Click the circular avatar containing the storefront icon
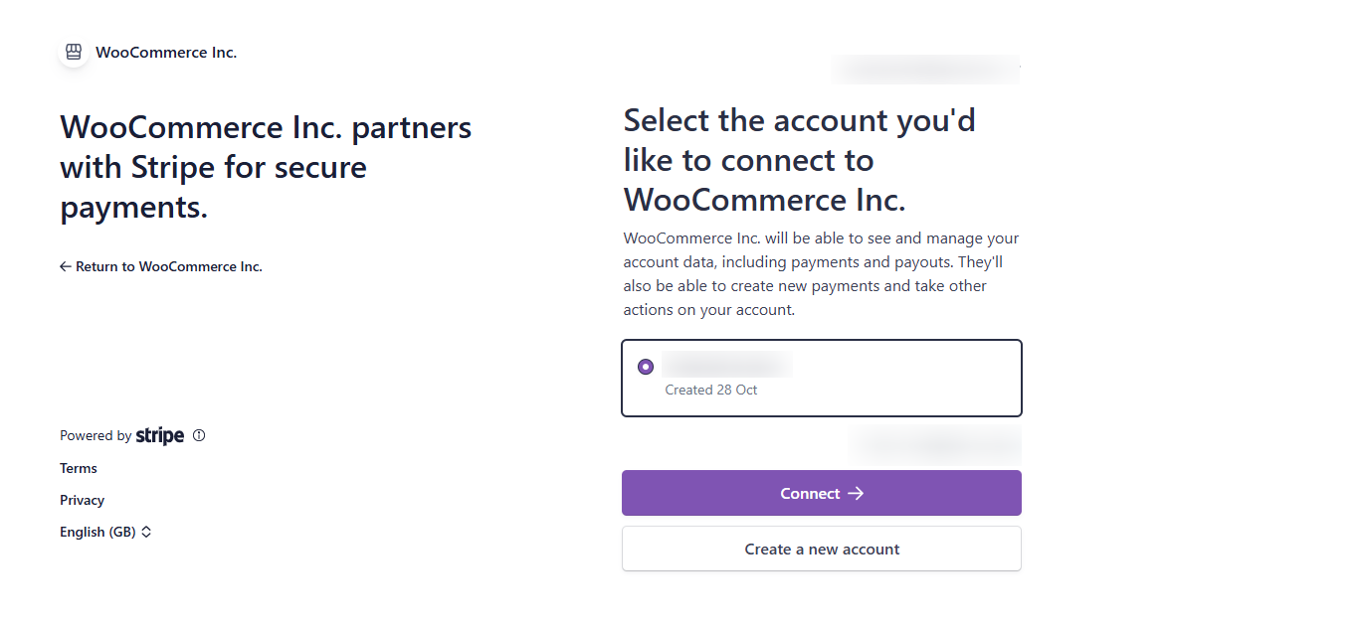The width and height of the screenshot is (1359, 631). click(x=74, y=52)
